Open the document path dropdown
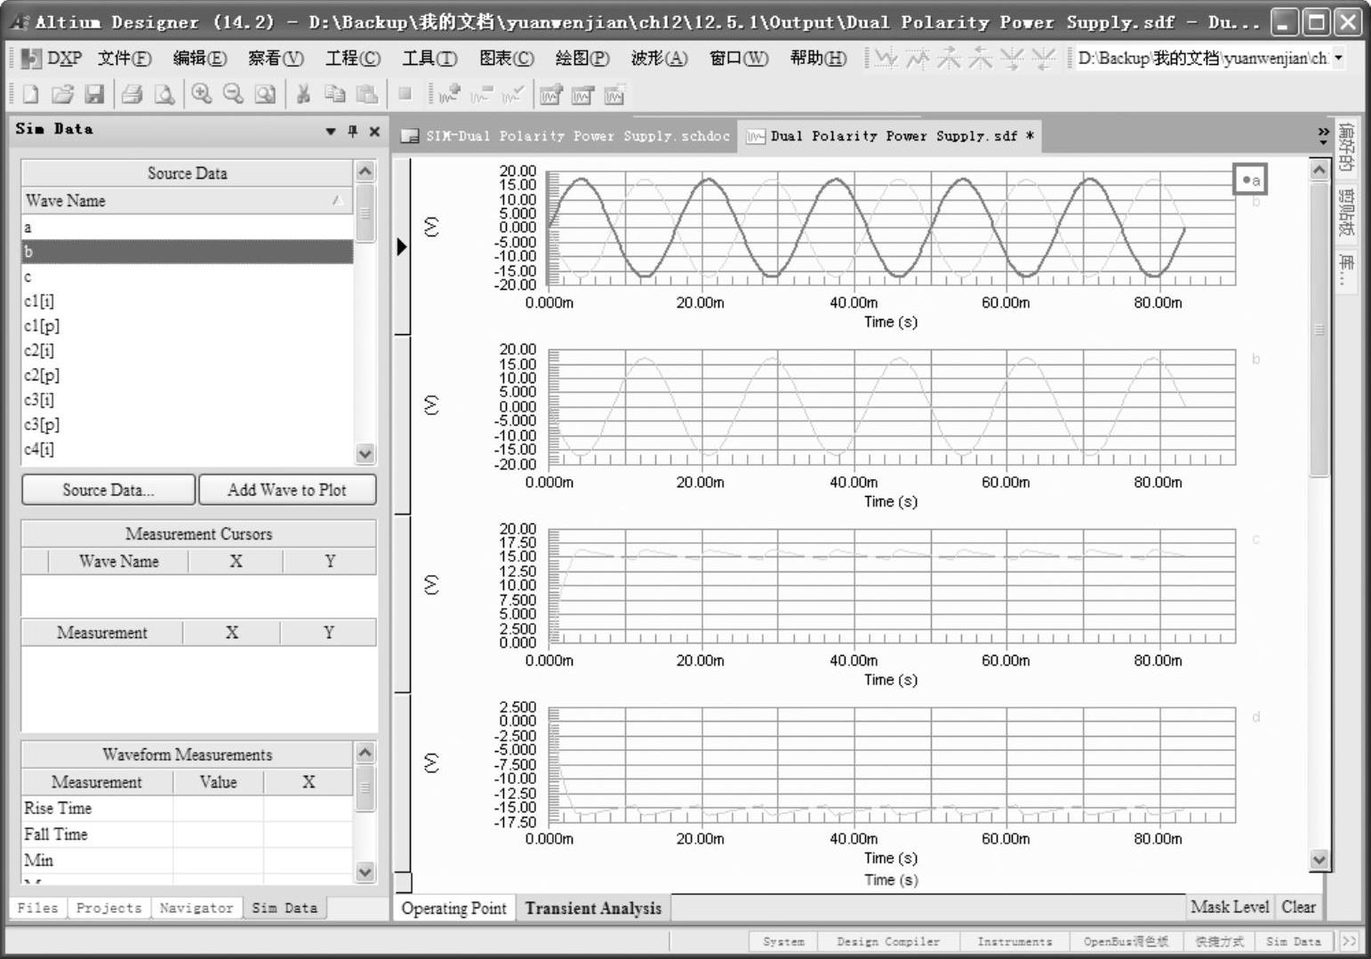1371x959 pixels. [1338, 59]
